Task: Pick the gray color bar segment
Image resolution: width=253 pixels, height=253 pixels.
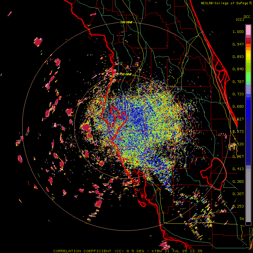Action: point(248,195)
